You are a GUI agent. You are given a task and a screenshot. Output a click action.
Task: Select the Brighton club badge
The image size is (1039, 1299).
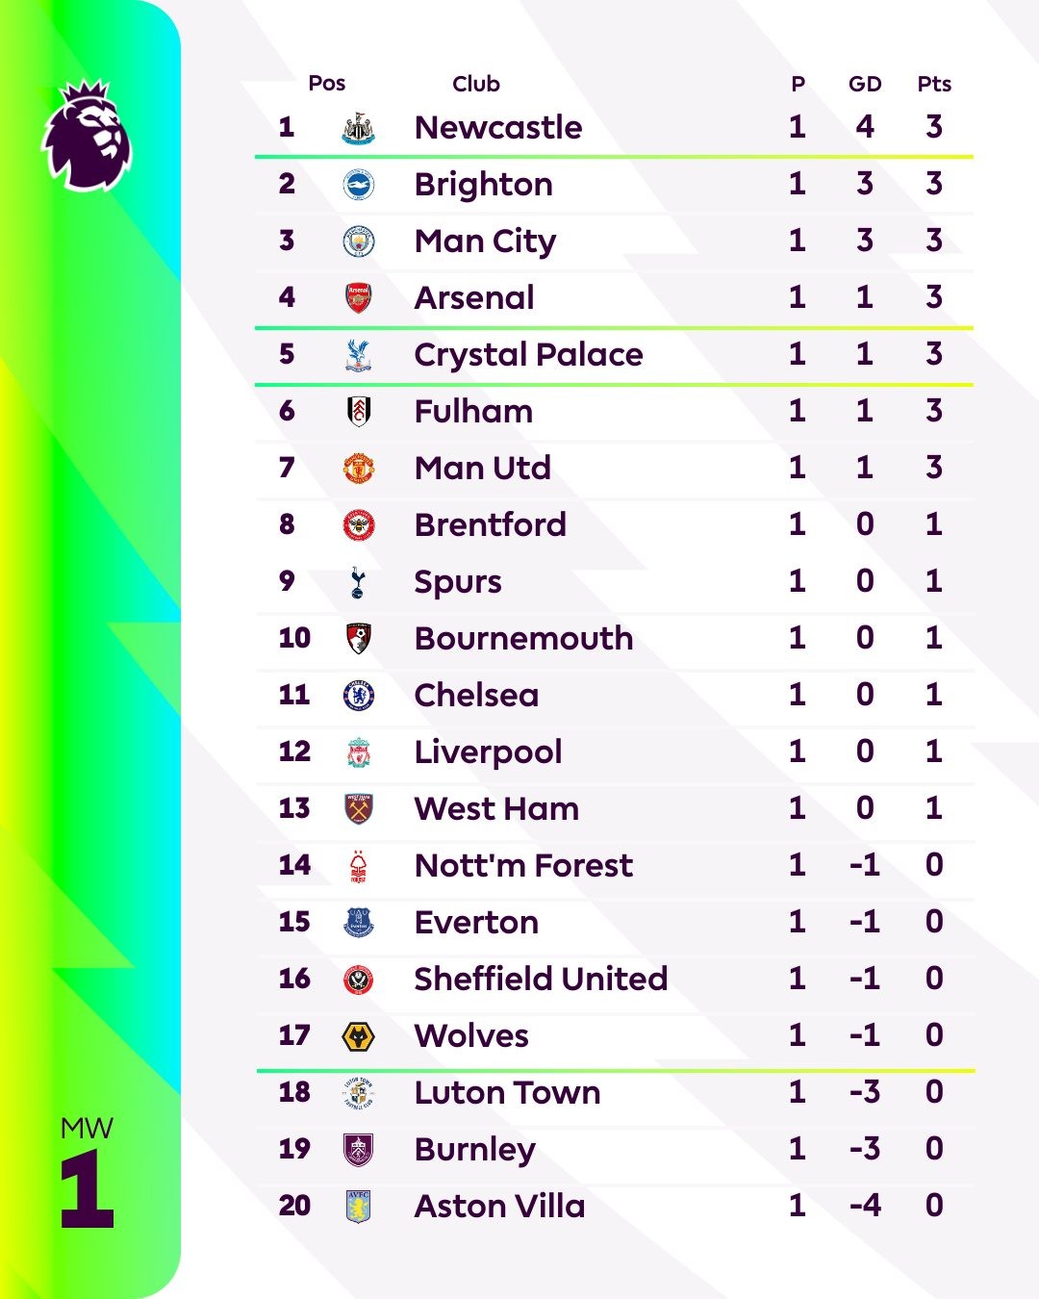click(x=359, y=185)
